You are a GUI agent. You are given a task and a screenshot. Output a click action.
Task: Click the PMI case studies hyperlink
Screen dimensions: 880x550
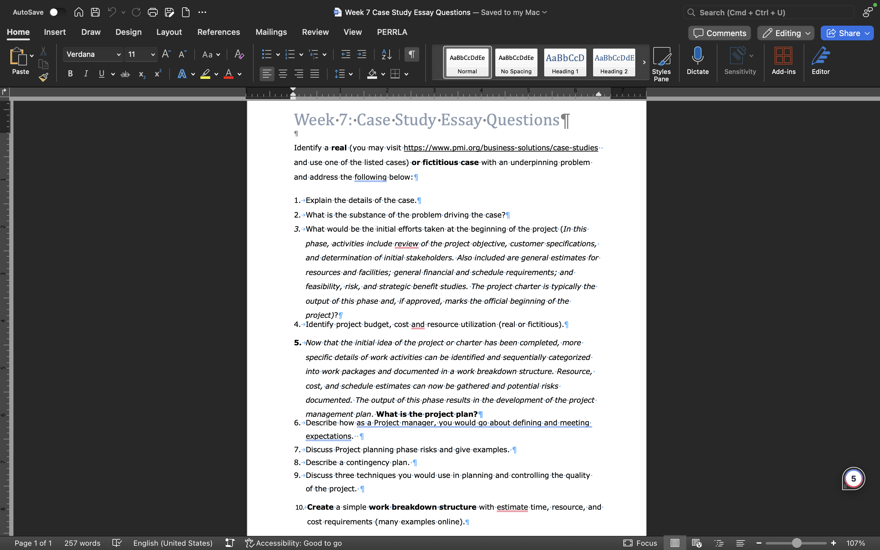coord(501,148)
